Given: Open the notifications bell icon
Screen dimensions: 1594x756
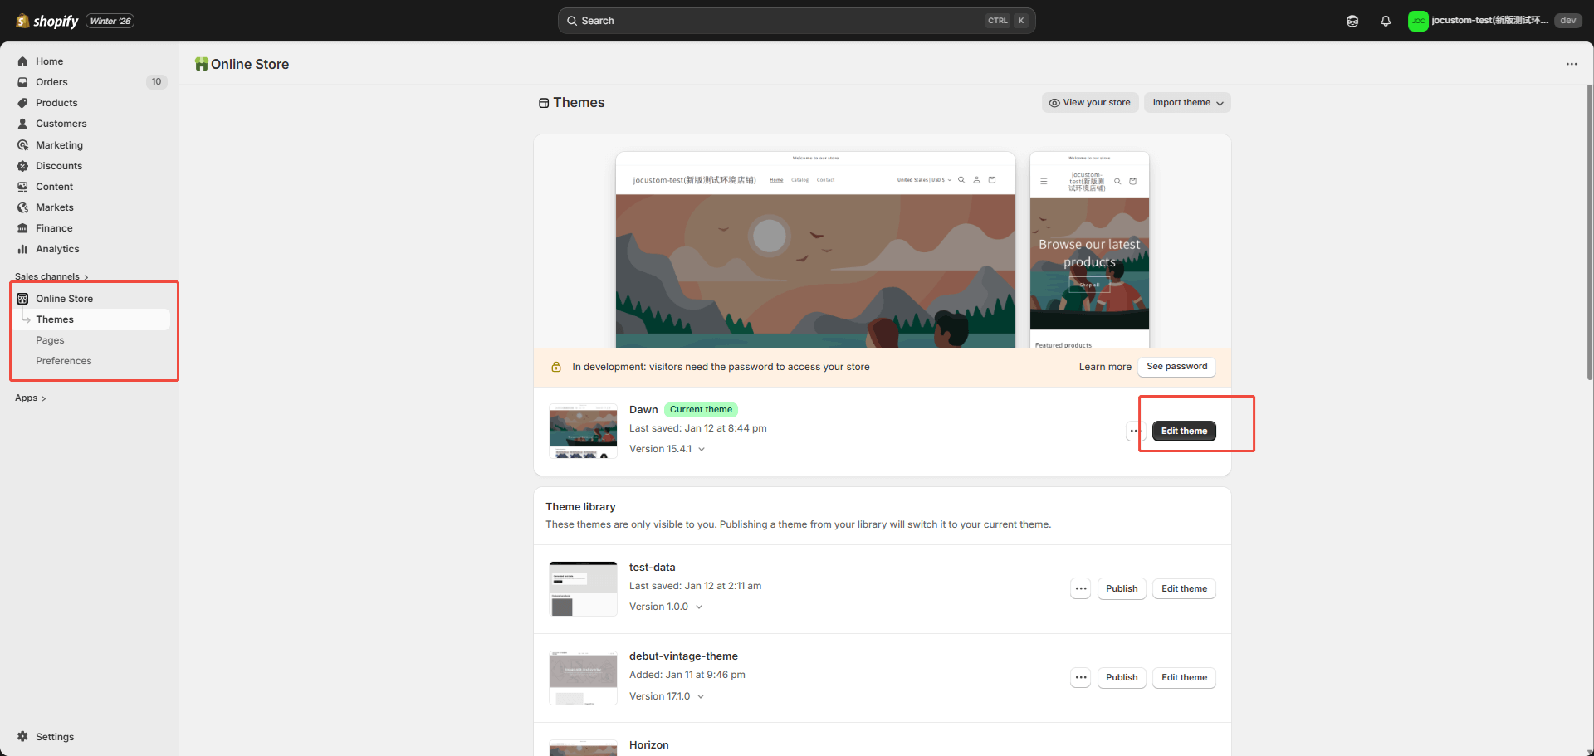Looking at the screenshot, I should pyautogui.click(x=1385, y=21).
